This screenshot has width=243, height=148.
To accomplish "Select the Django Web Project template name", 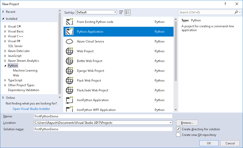I will coord(90,71).
